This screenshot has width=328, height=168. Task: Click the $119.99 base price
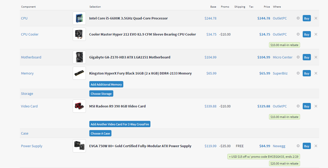click(x=210, y=146)
